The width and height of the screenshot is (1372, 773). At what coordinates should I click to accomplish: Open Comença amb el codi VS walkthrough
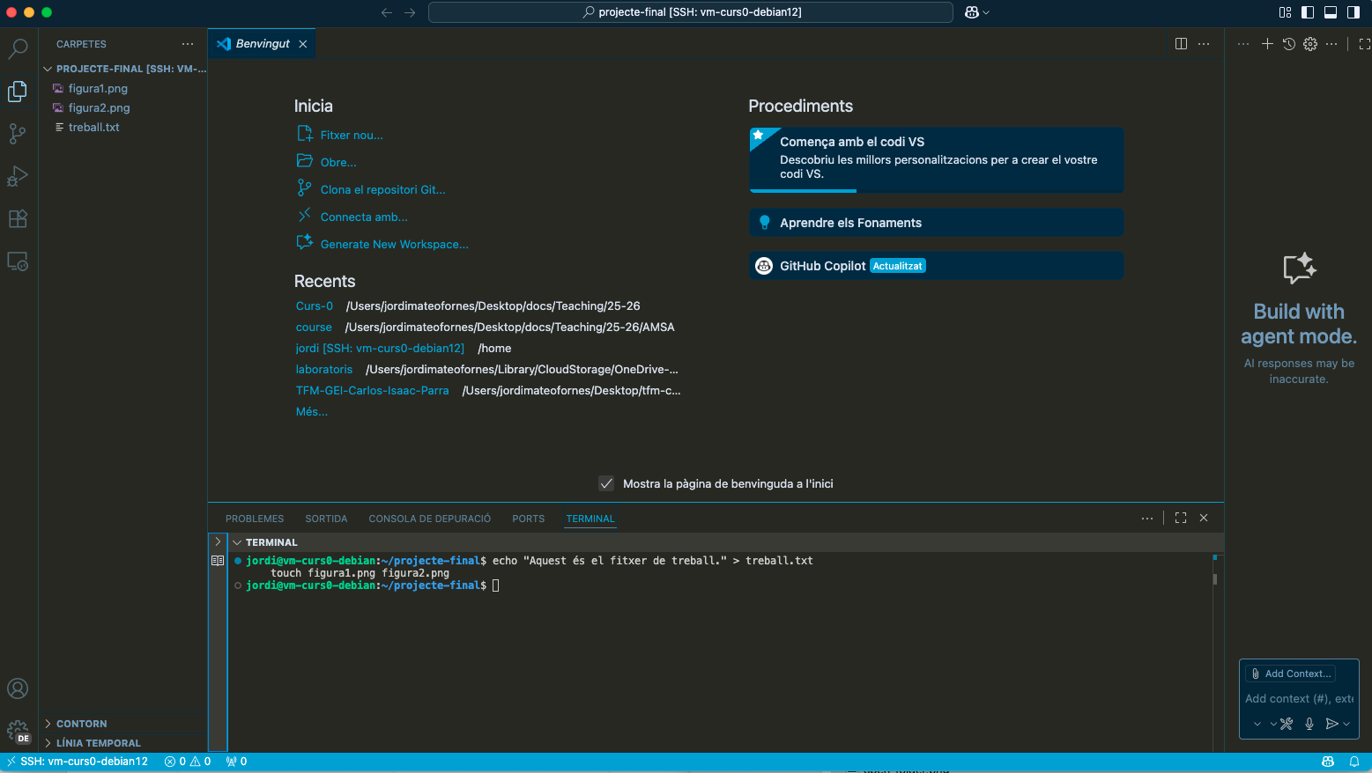(x=936, y=159)
